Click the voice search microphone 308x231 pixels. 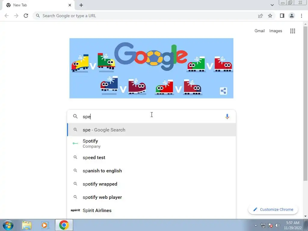227,116
